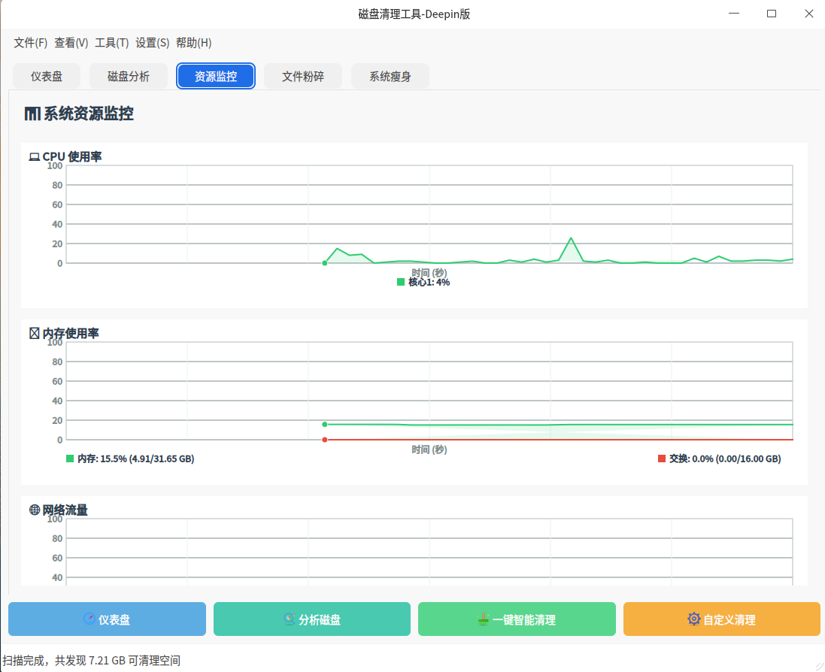Image resolution: width=825 pixels, height=672 pixels.
Task: Click the globe icon beside 网络流量
Action: 35,510
